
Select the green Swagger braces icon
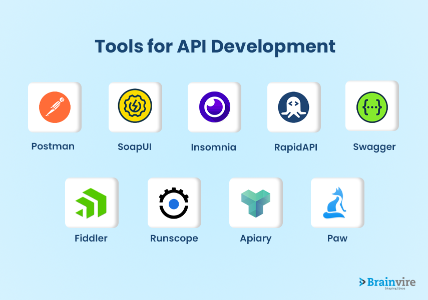click(x=372, y=107)
